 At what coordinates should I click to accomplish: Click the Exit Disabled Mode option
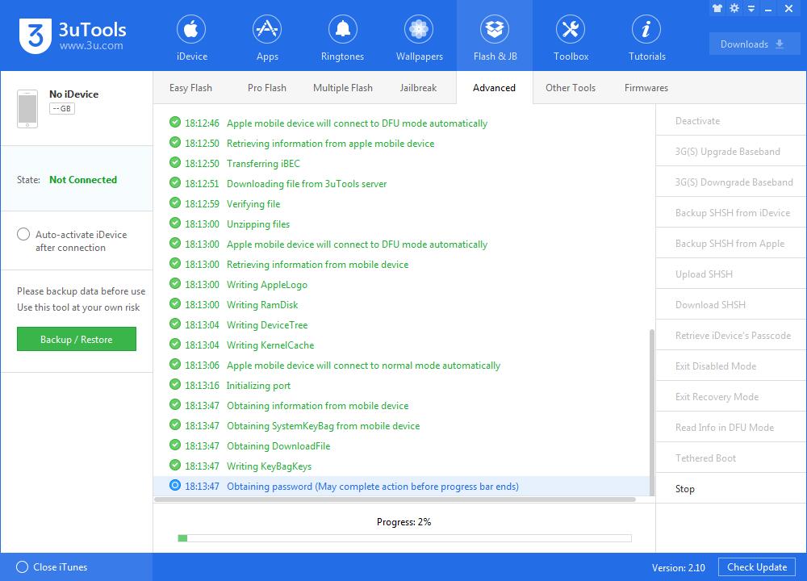pos(731,366)
